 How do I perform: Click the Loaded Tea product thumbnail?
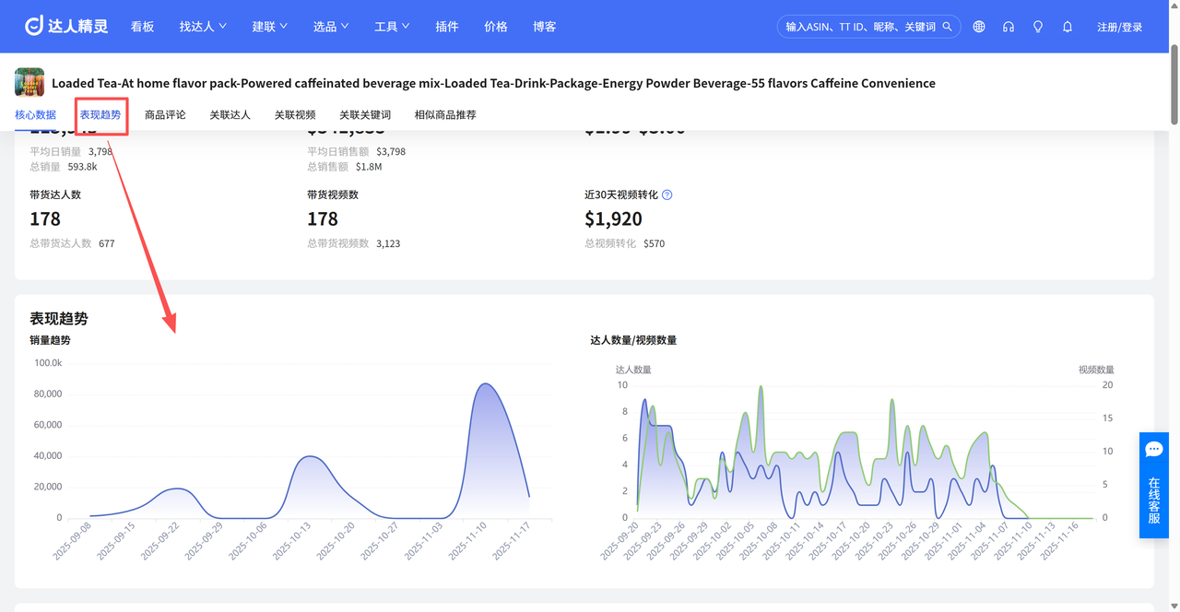pos(29,82)
